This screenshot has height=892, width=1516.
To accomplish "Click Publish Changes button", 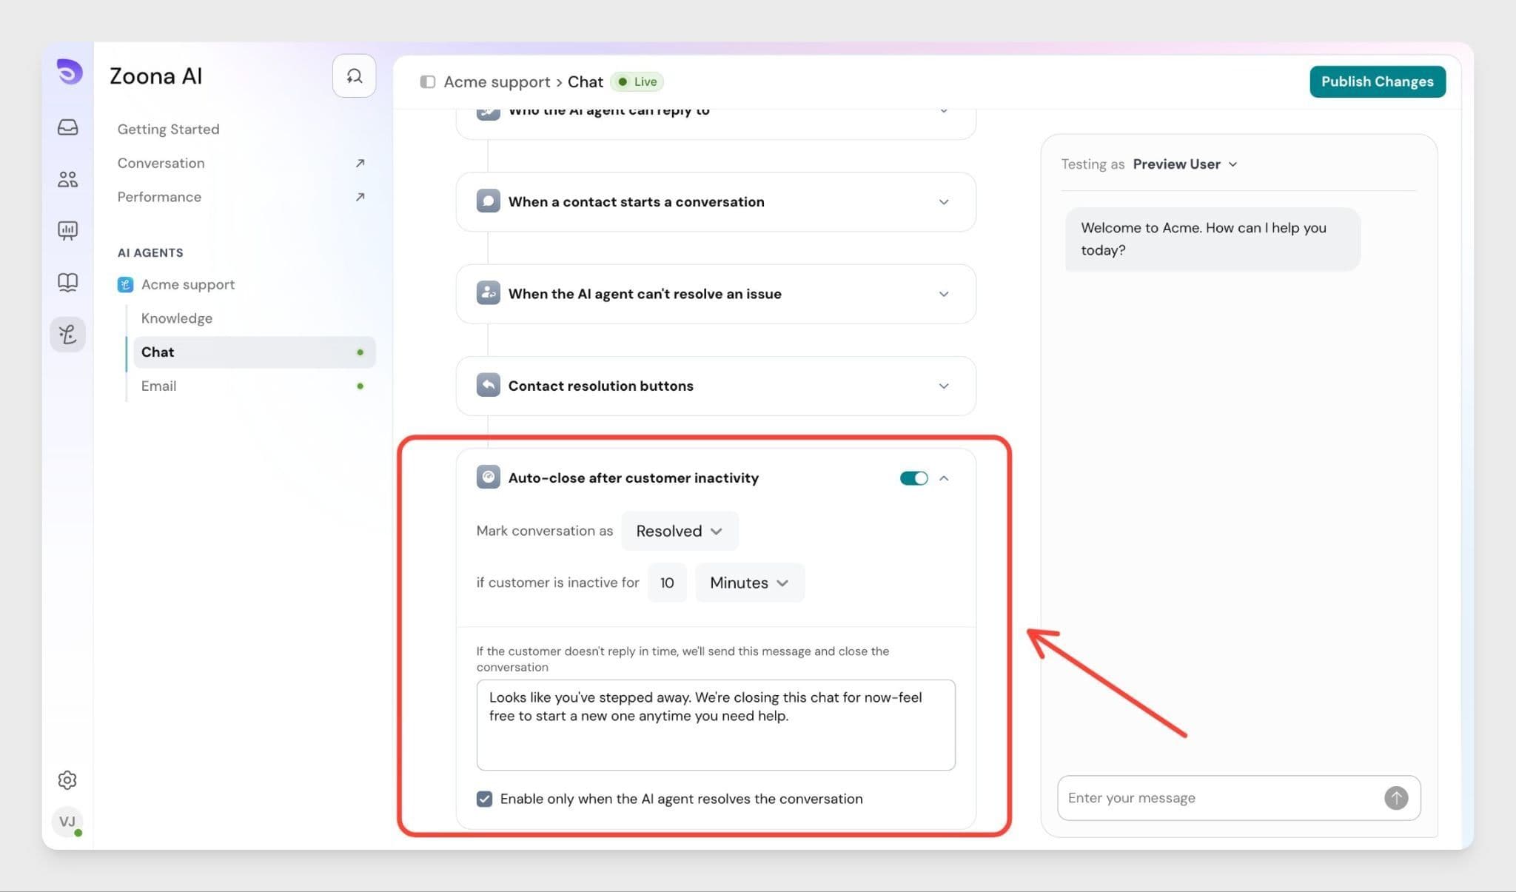I will coord(1377,81).
